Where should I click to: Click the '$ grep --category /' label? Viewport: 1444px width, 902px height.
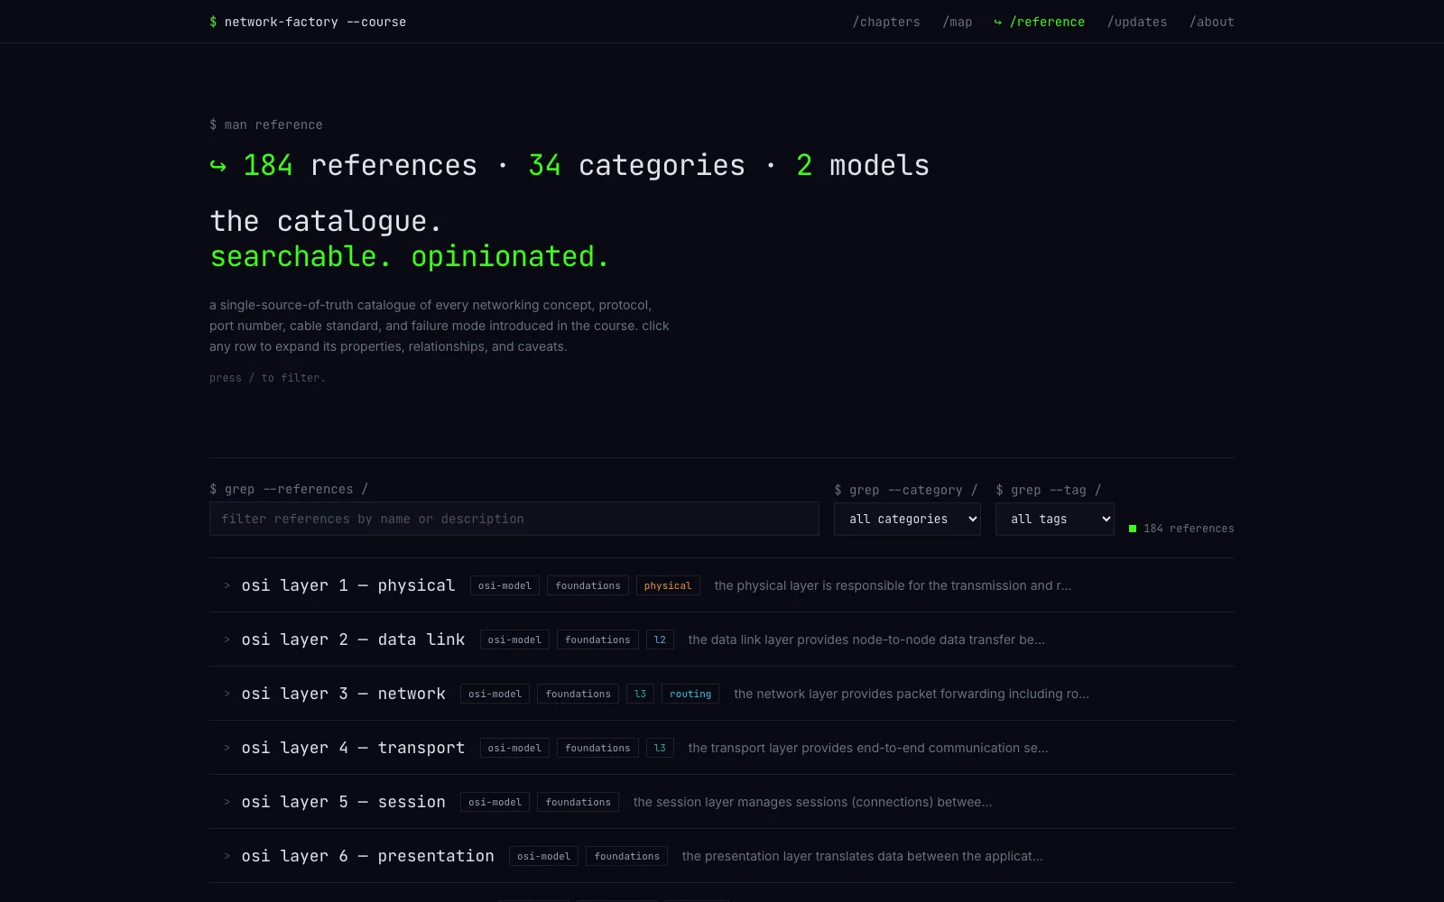pos(906,490)
